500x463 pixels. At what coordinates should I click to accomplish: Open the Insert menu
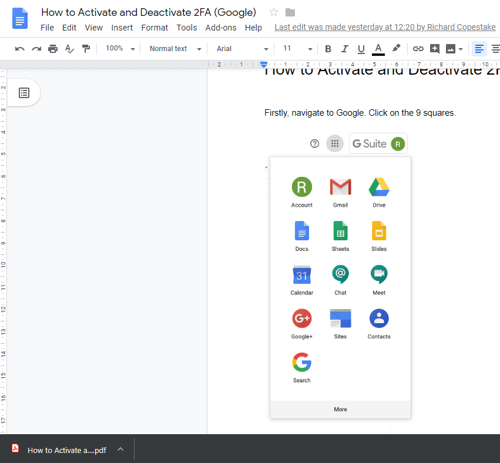click(122, 28)
